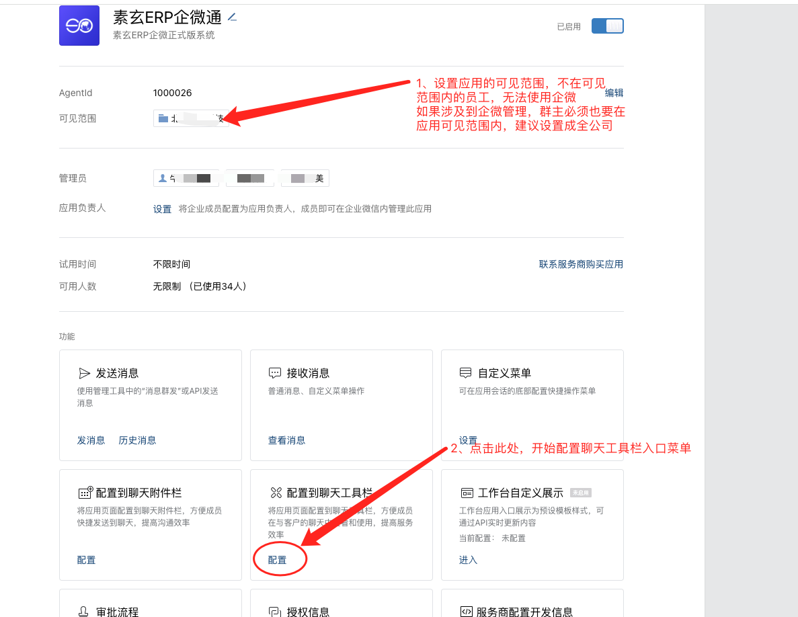The height and width of the screenshot is (617, 798).
Task: Click the 发送消息 paper plane icon
Action: [x=85, y=373]
